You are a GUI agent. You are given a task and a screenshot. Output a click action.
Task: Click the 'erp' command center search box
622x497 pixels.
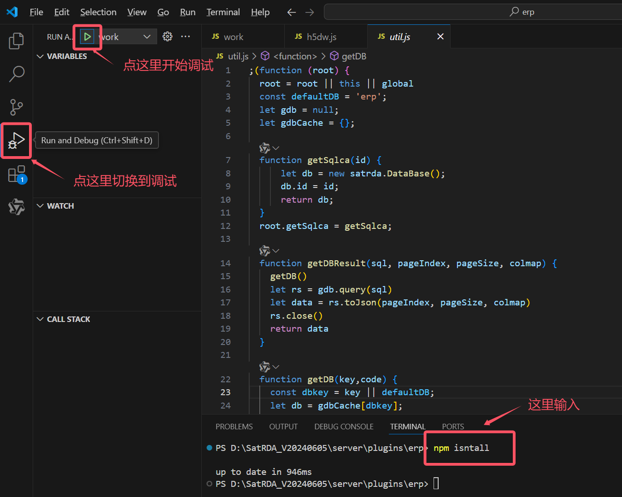coord(473,12)
